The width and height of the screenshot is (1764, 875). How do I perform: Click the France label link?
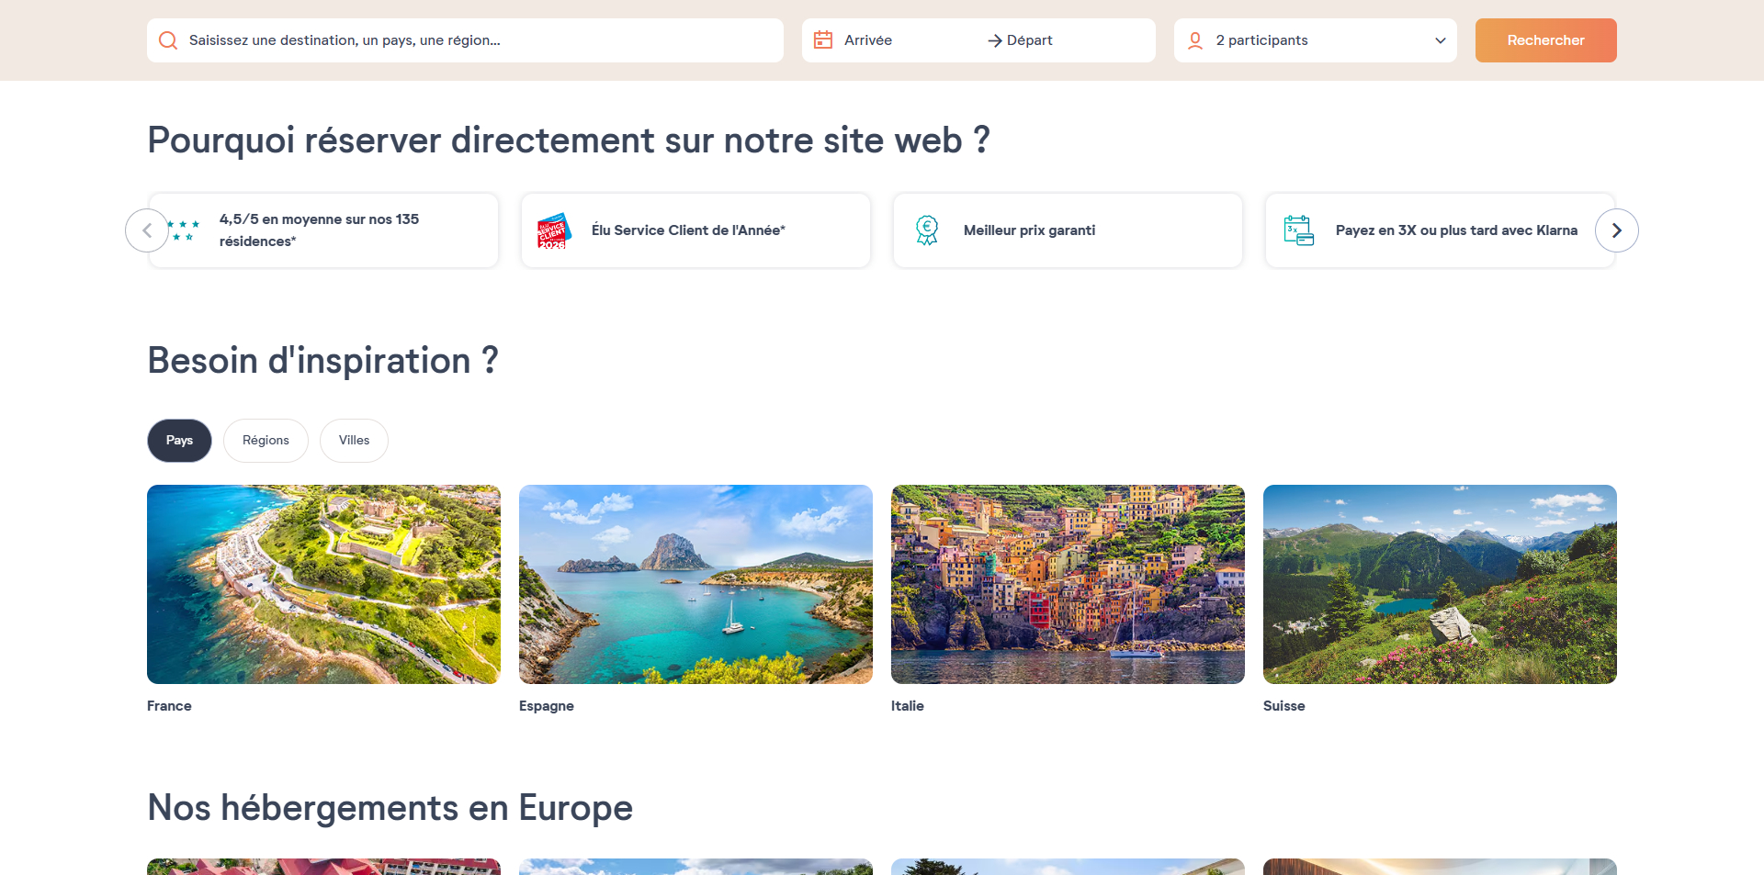[169, 706]
